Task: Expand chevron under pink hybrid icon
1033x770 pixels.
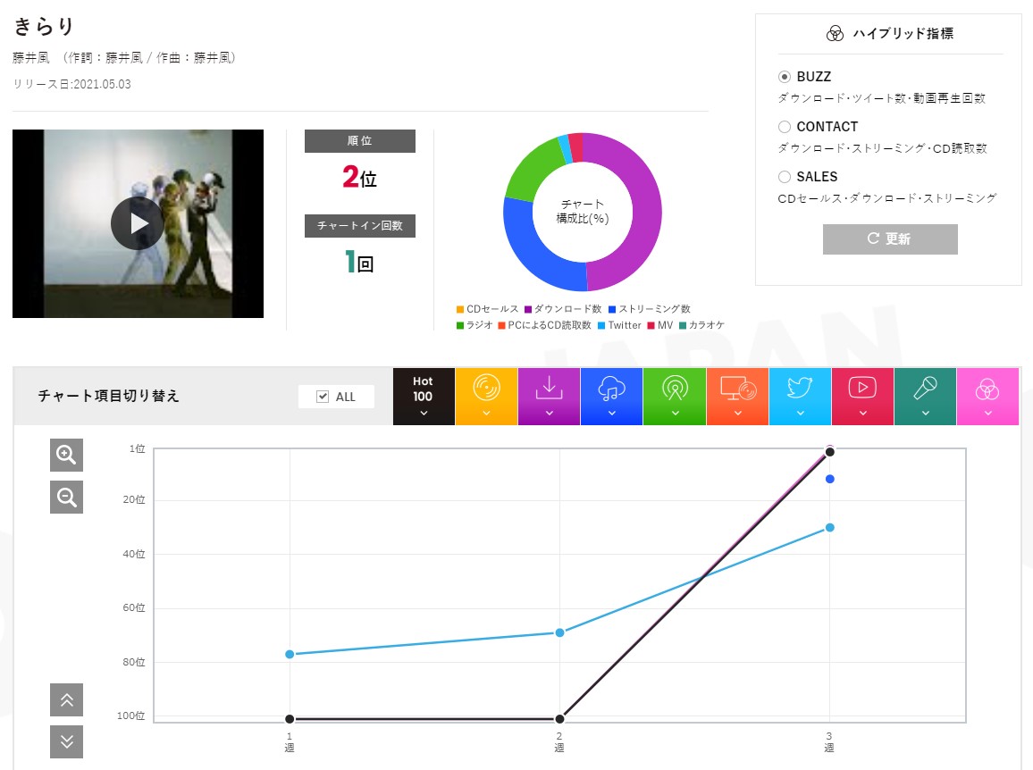Action: tap(987, 413)
